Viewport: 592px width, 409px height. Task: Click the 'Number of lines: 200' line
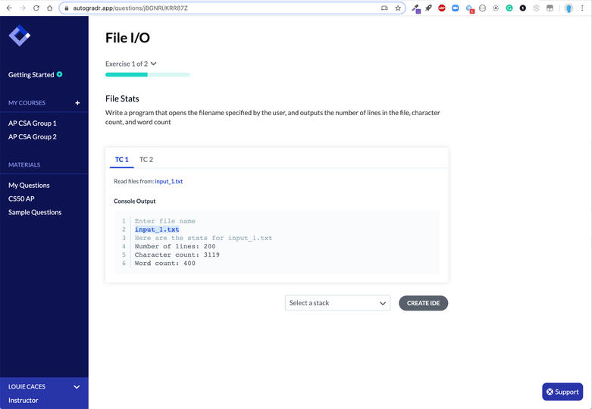point(175,246)
